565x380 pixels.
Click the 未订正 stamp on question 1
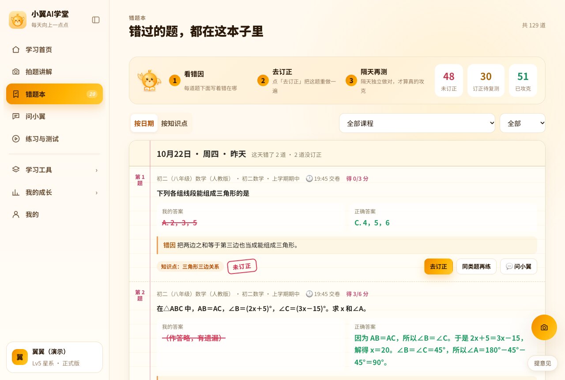pos(242,266)
